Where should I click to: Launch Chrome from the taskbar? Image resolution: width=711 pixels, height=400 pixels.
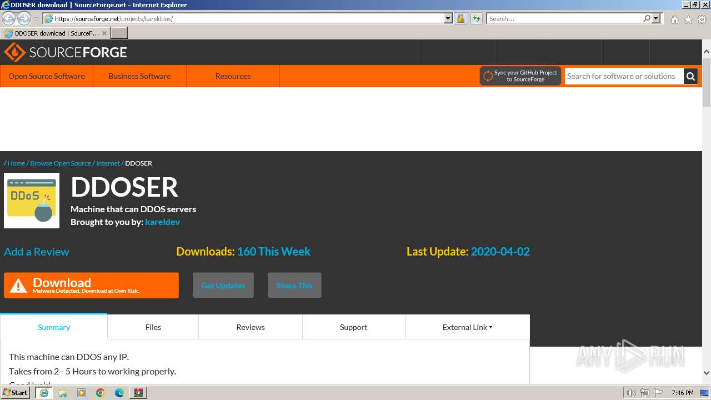pyautogui.click(x=101, y=393)
